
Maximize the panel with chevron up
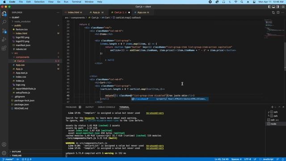click(x=279, y=107)
